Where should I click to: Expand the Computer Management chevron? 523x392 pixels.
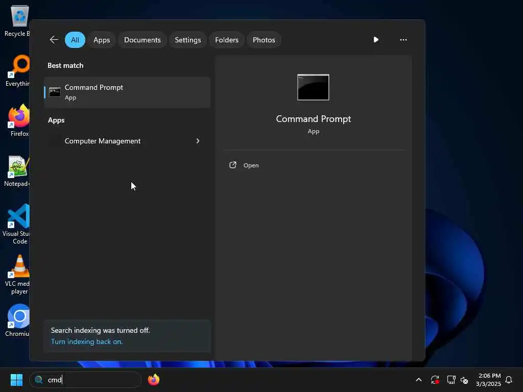(x=198, y=141)
